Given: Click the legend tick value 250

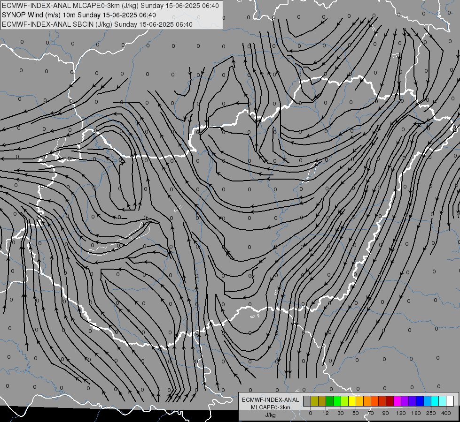Looking at the screenshot, I should pos(431,413).
